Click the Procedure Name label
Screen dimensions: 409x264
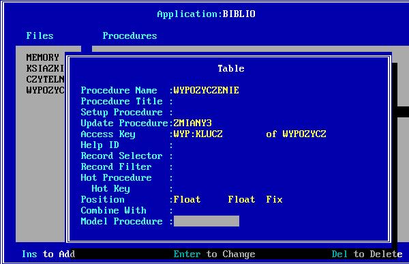click(119, 90)
